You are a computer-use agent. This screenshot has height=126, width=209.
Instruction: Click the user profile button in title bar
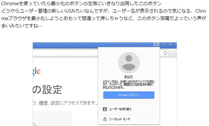(x=156, y=44)
